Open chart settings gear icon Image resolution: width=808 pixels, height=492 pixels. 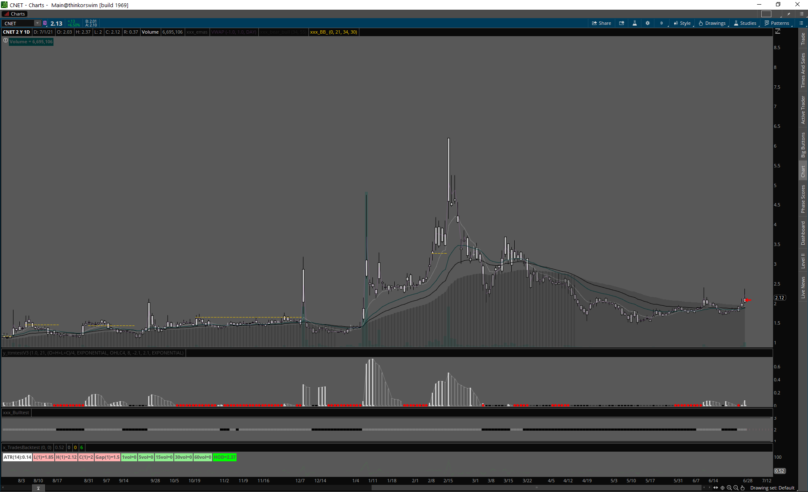point(648,23)
